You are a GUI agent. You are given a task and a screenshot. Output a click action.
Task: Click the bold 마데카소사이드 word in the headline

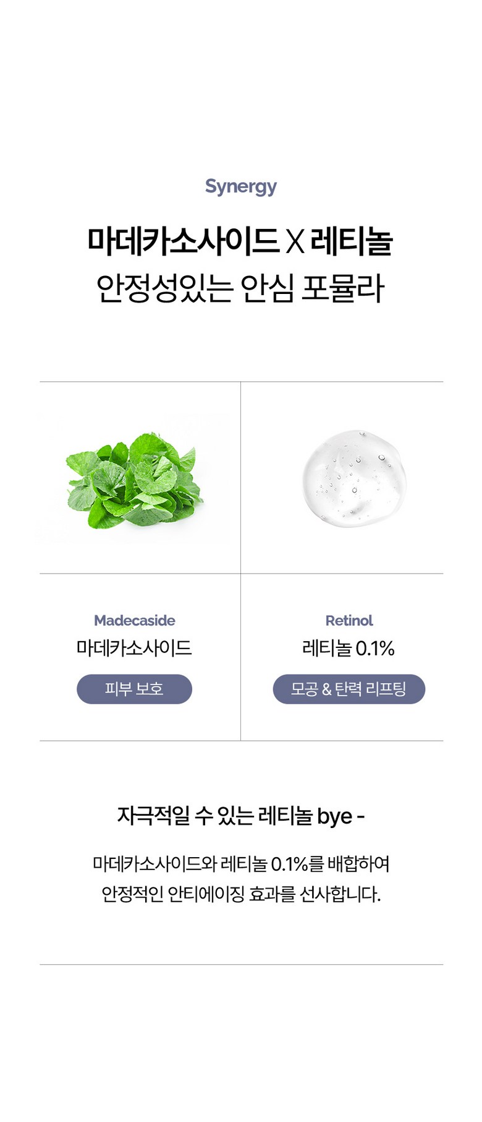pos(182,241)
